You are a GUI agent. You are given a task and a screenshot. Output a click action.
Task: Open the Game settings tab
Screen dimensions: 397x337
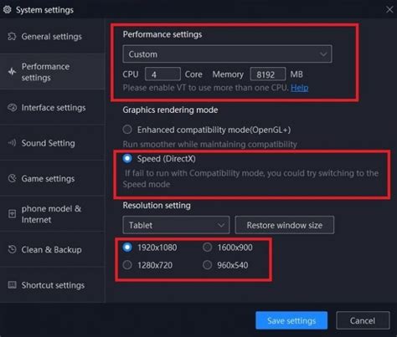[53, 178]
